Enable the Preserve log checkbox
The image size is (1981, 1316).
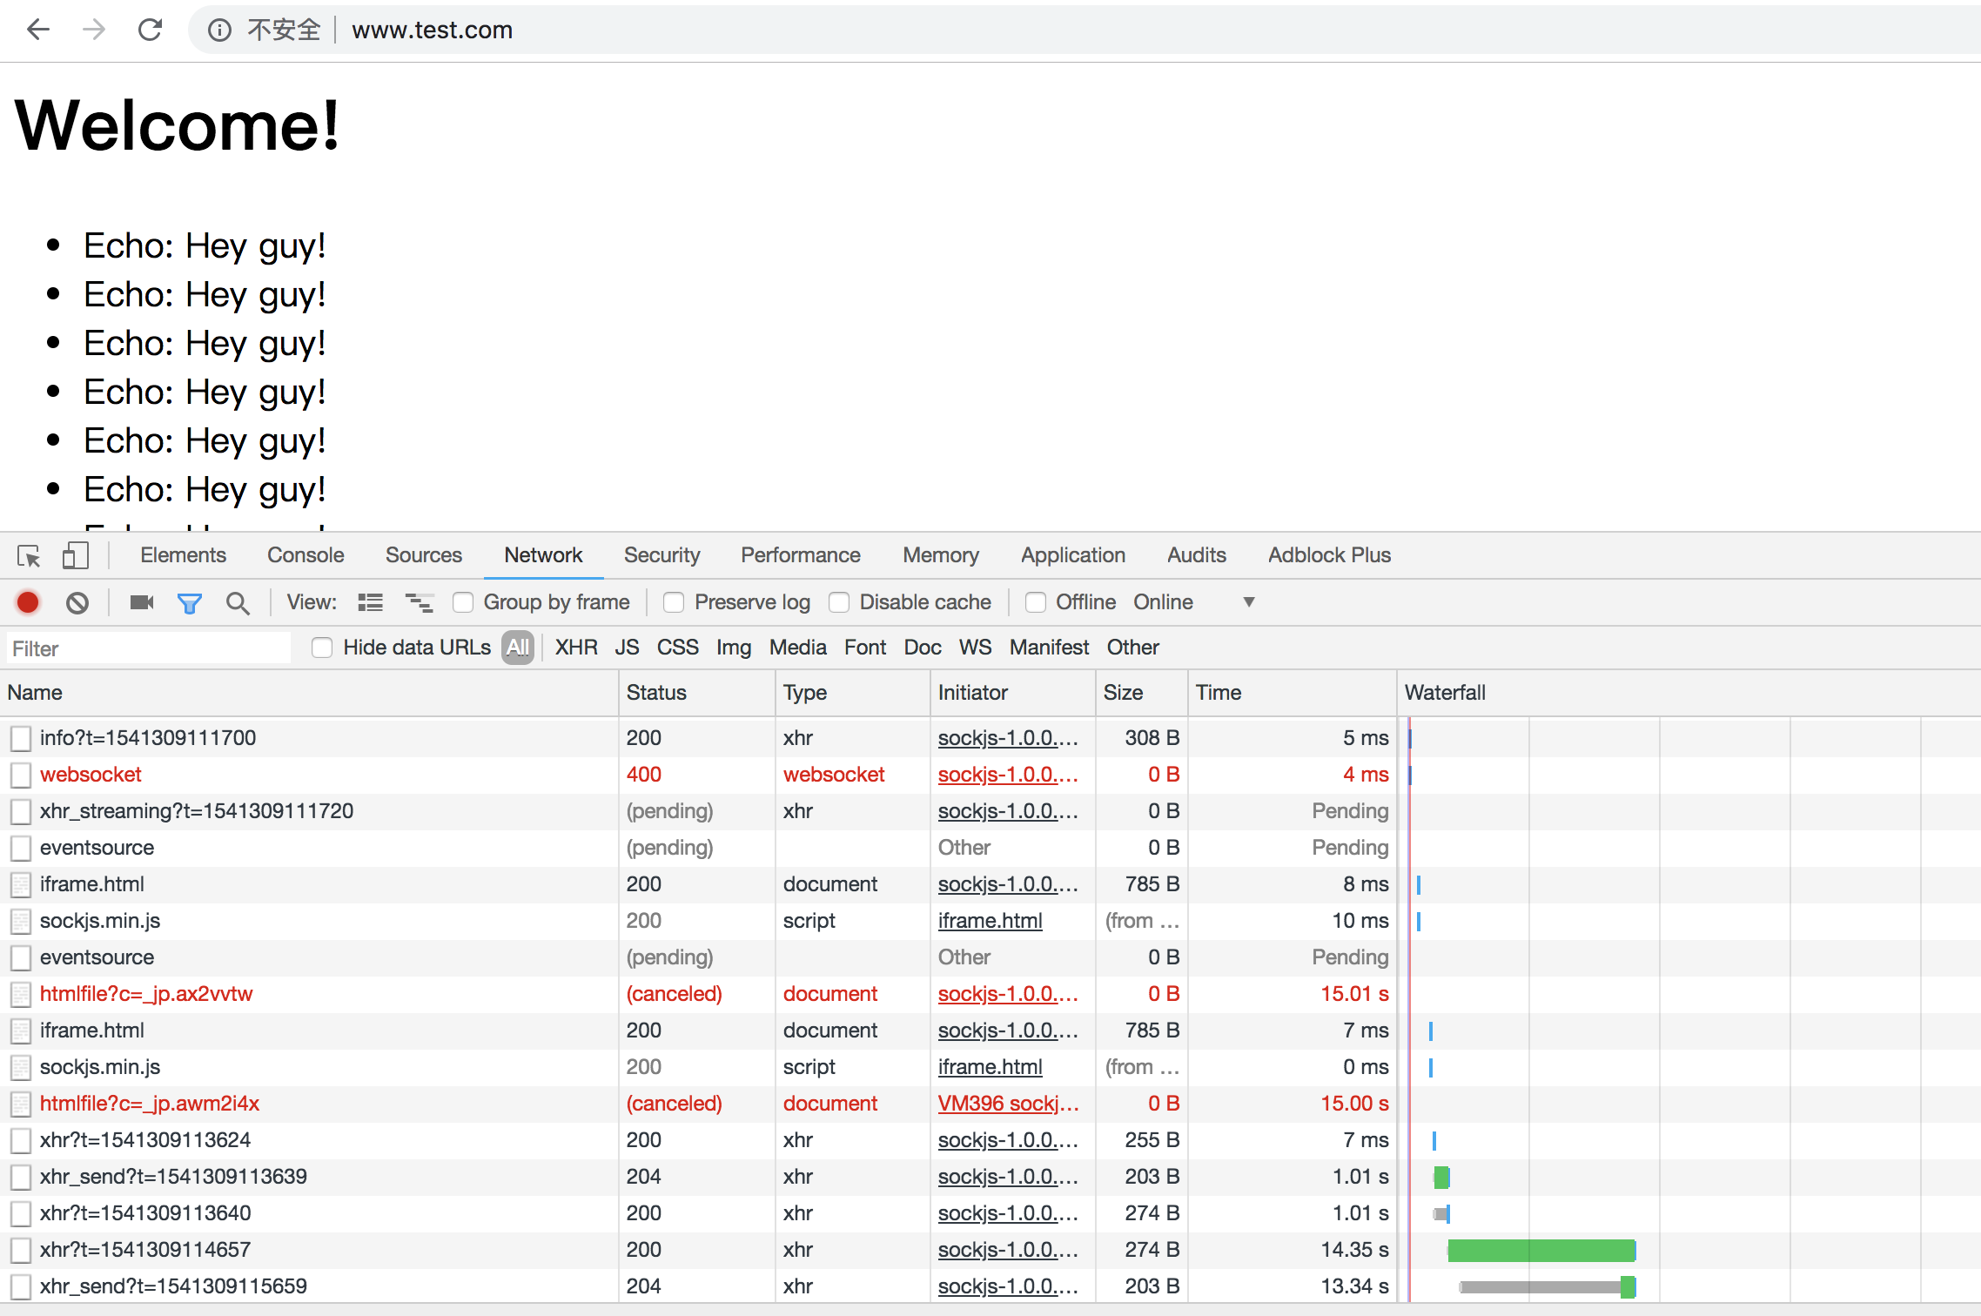point(674,602)
